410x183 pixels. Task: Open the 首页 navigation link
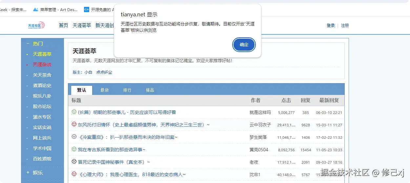coord(64,25)
